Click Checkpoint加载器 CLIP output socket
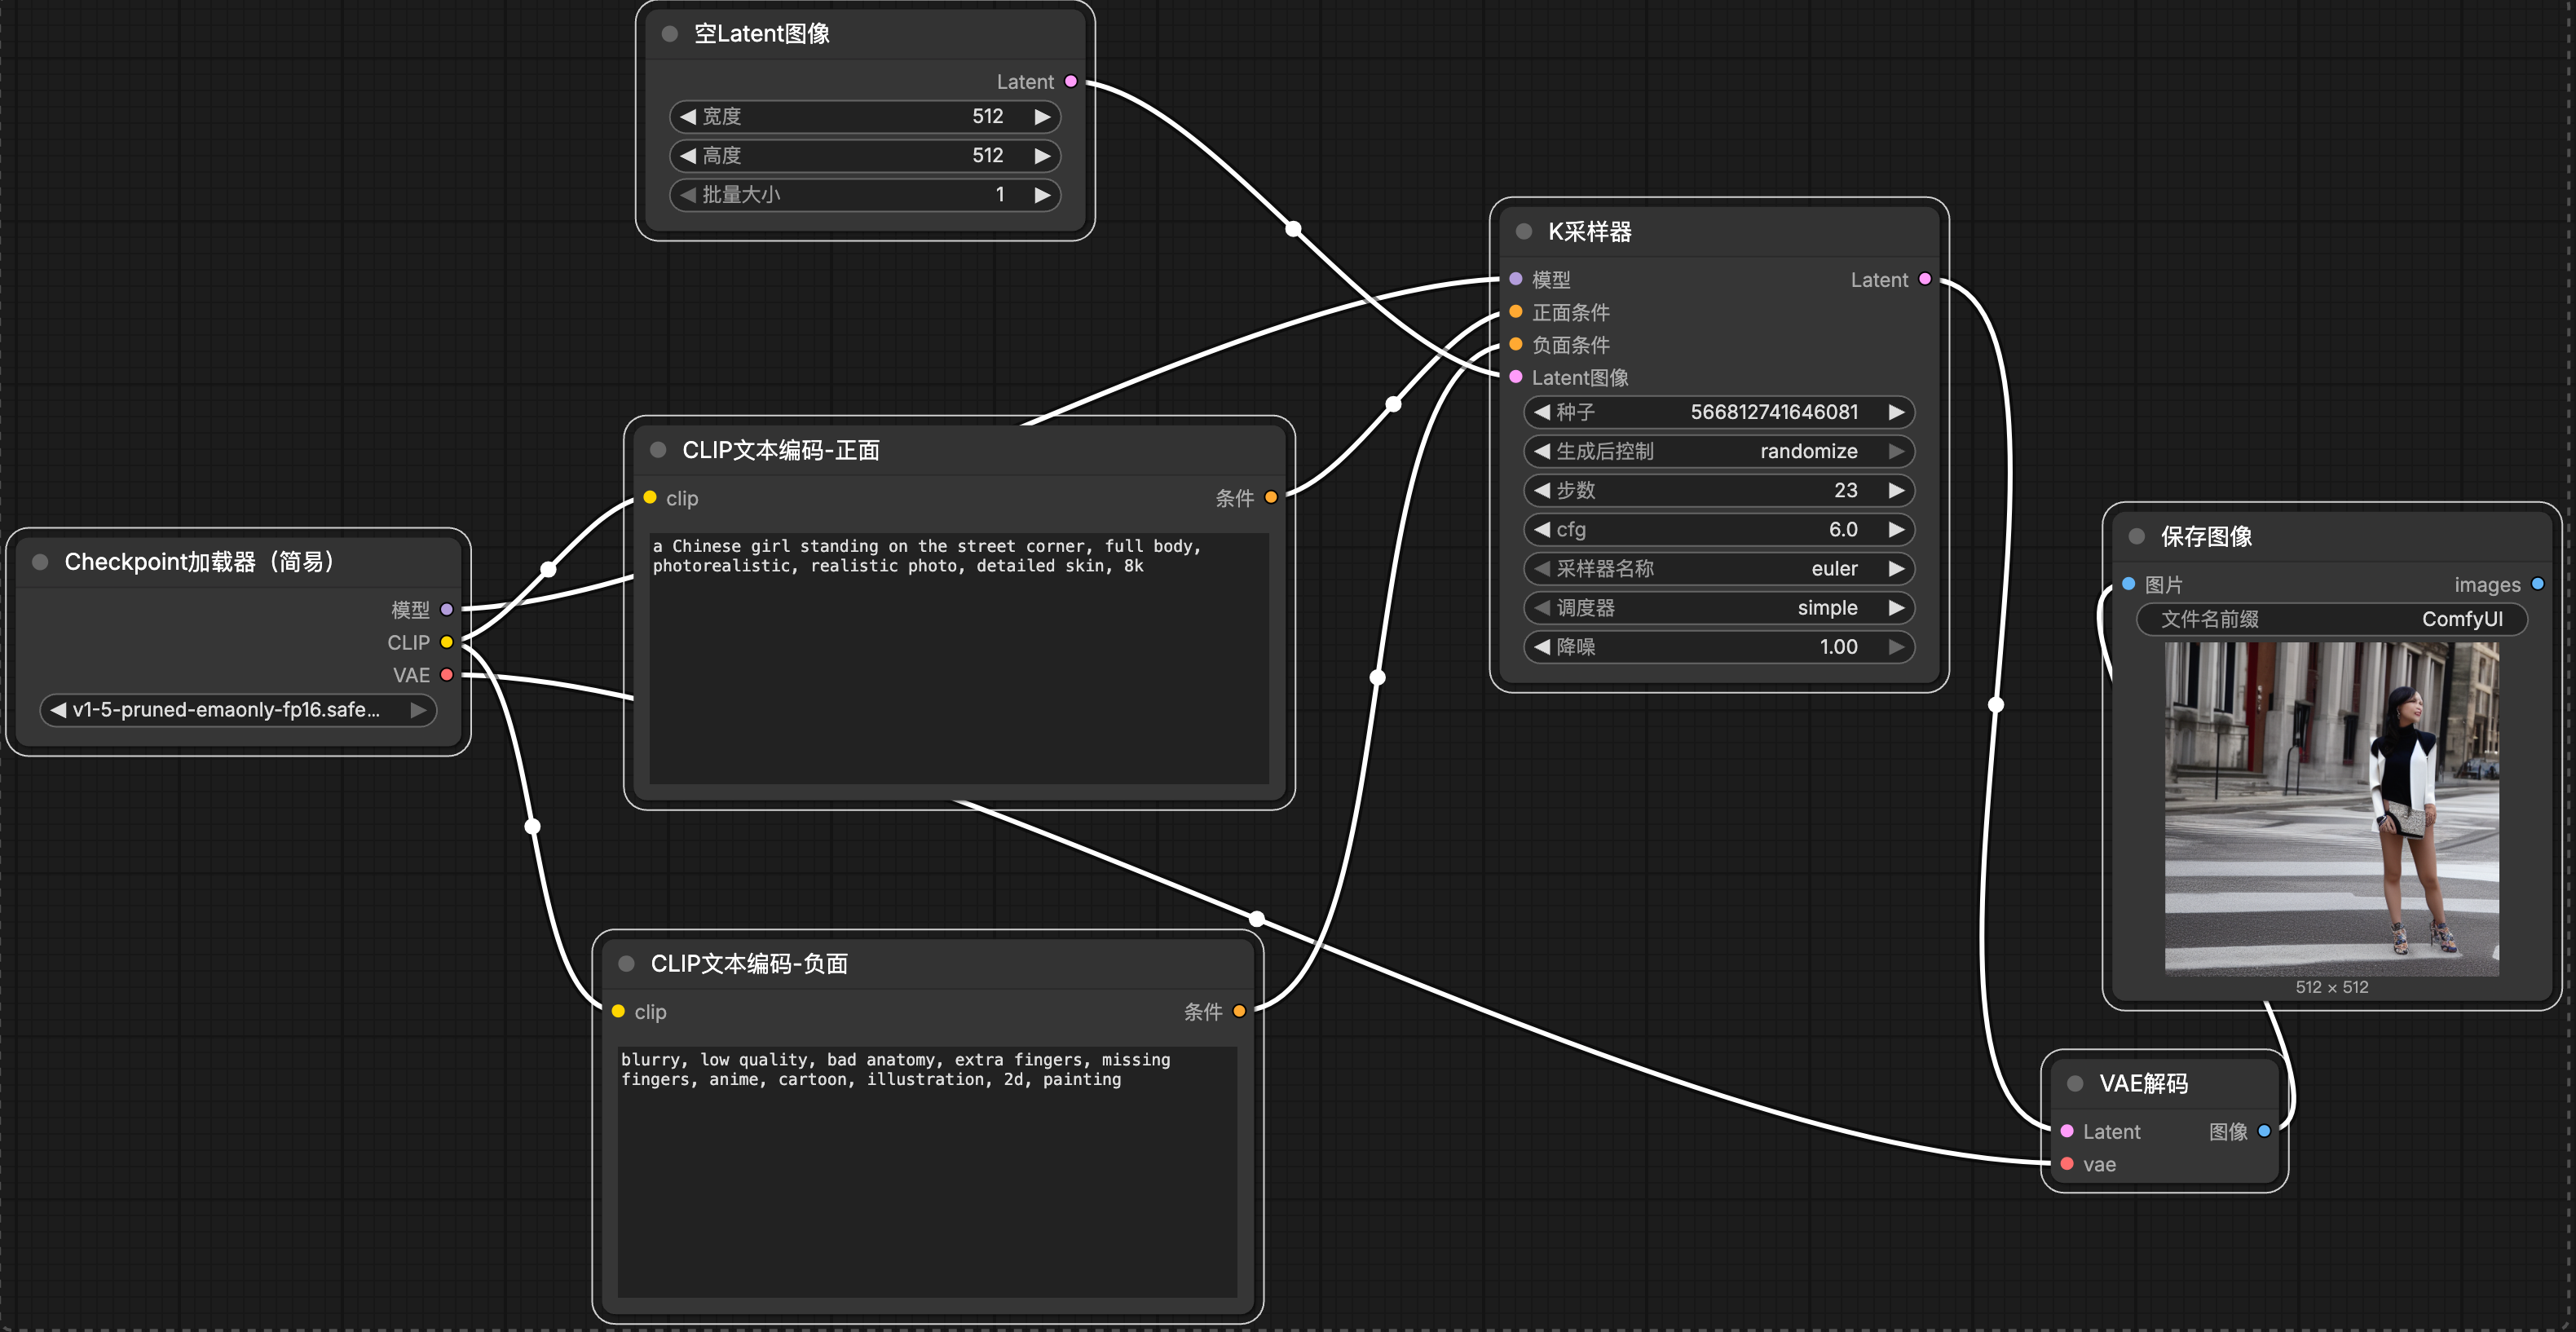The width and height of the screenshot is (2576, 1332). (447, 642)
